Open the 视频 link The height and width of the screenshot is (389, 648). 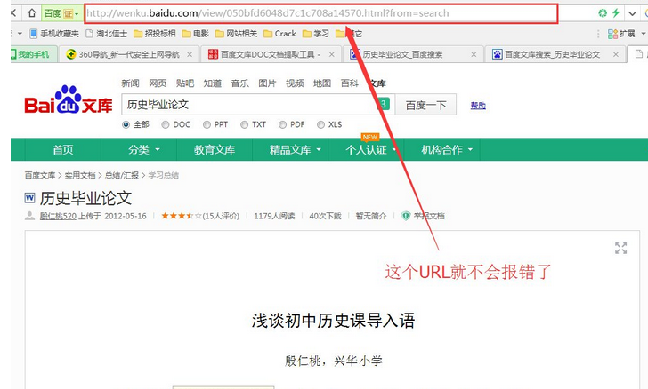pyautogui.click(x=295, y=83)
